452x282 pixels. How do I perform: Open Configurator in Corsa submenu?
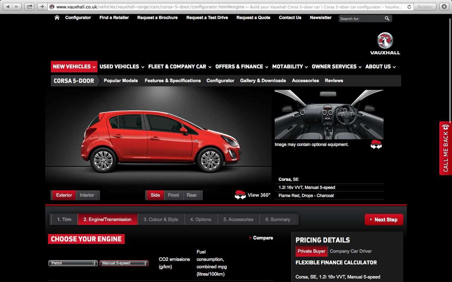(x=220, y=81)
